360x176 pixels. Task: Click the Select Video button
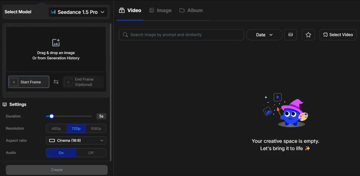[x=338, y=35]
